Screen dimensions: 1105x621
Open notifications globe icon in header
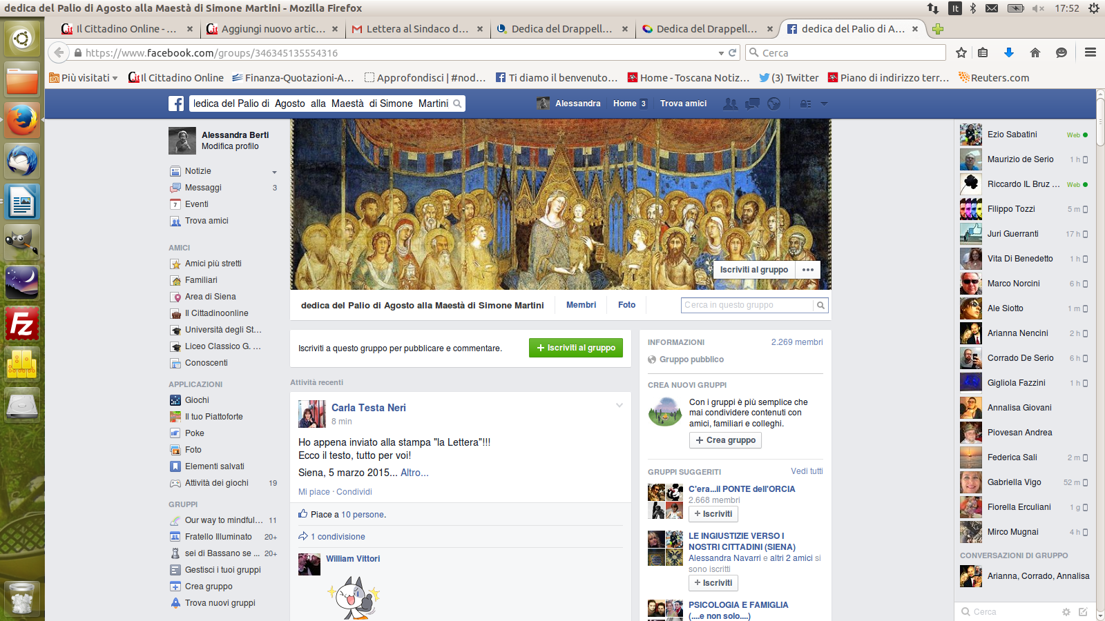(x=773, y=103)
